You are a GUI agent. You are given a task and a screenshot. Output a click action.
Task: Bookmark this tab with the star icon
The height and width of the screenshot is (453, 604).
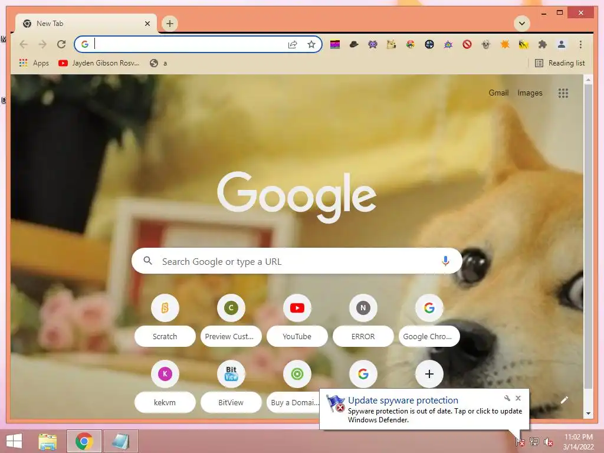point(311,44)
